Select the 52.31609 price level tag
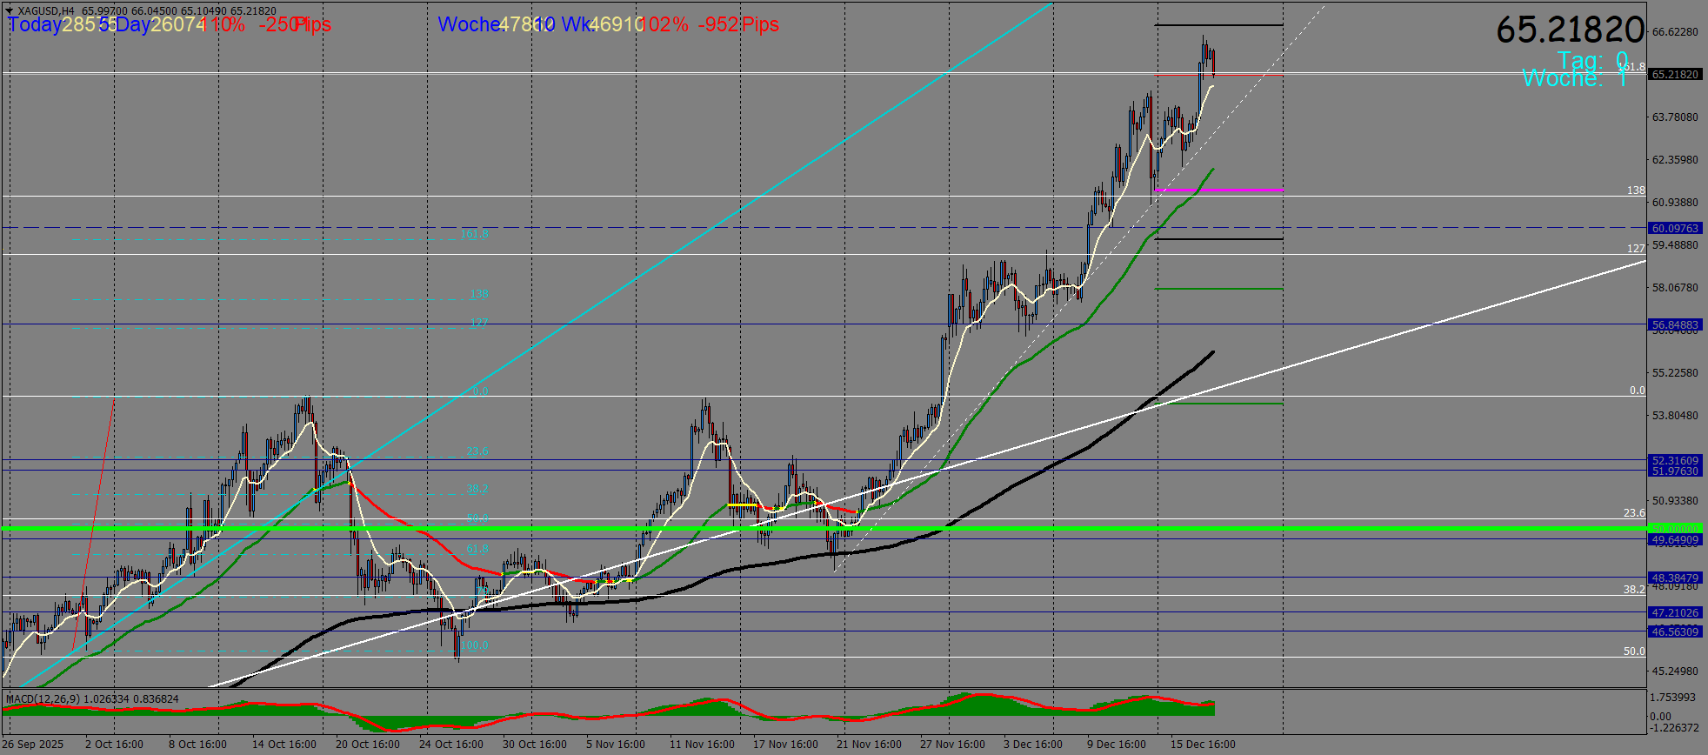This screenshot has width=1708, height=755. 1674,461
